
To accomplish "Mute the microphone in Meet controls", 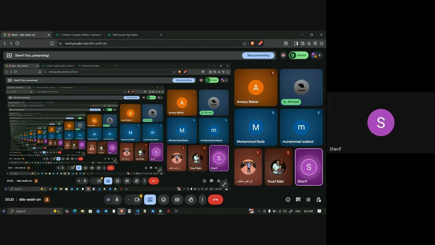I will click(117, 200).
